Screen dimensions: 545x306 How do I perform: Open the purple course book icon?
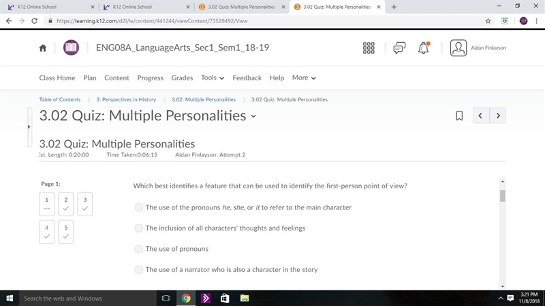pyautogui.click(x=71, y=48)
